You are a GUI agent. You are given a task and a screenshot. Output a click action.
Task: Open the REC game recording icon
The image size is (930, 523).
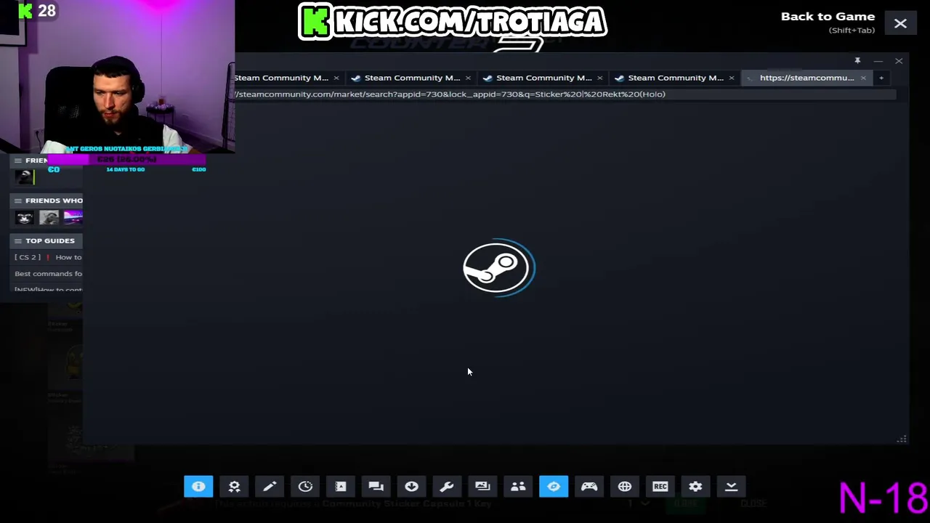660,487
